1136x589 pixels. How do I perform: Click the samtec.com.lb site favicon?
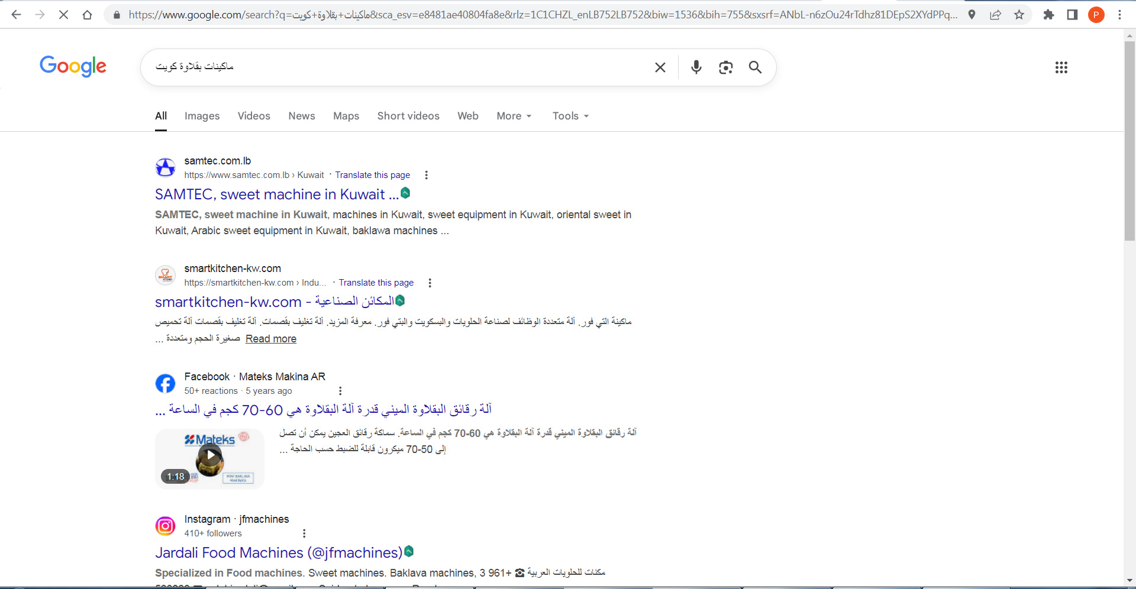[165, 167]
